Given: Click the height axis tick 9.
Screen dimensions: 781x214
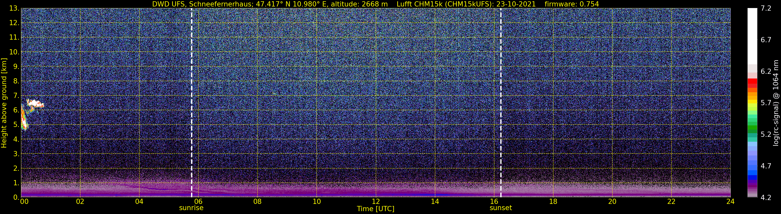Looking at the screenshot, I should tap(16, 67).
